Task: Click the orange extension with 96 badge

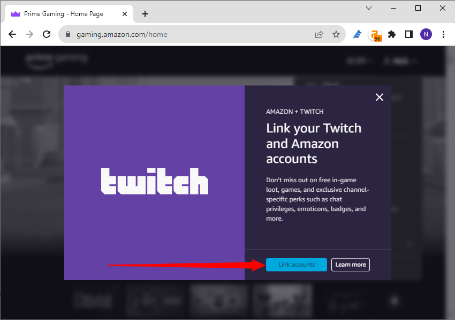Action: 375,34
